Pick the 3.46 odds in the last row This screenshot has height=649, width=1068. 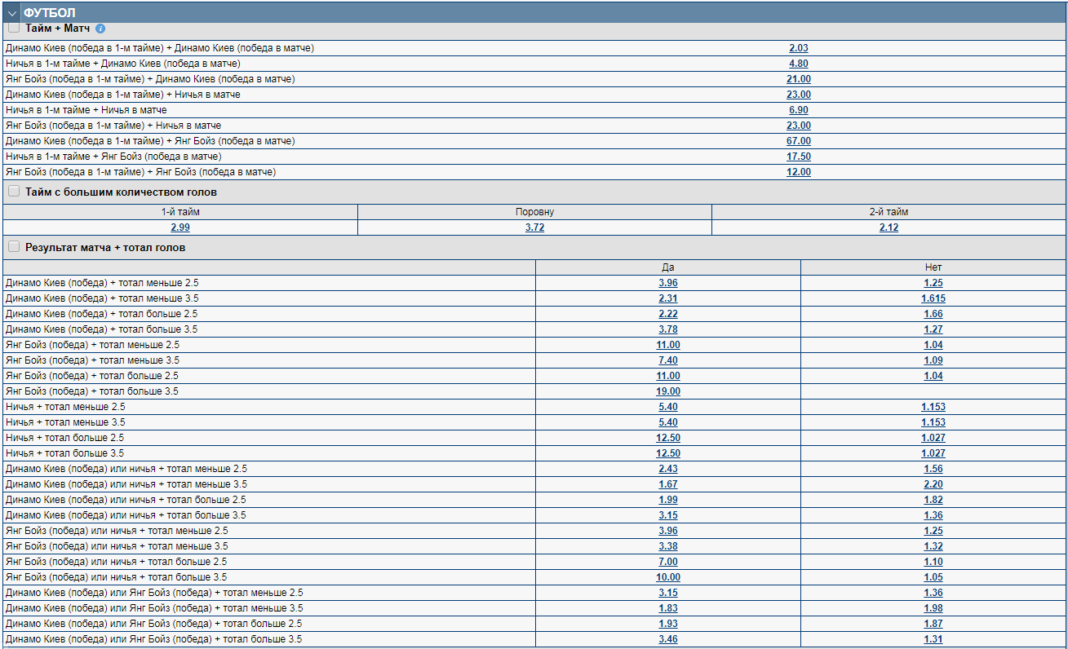pyautogui.click(x=668, y=639)
